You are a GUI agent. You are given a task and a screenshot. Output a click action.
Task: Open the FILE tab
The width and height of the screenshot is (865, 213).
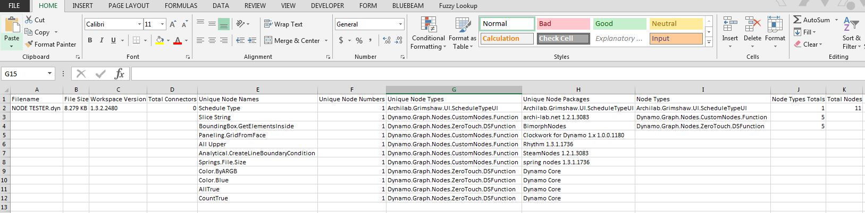point(14,6)
